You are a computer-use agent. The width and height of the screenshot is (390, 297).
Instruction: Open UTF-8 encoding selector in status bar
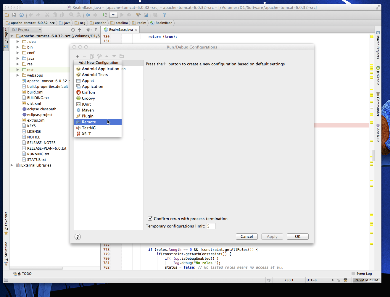[x=320, y=280]
